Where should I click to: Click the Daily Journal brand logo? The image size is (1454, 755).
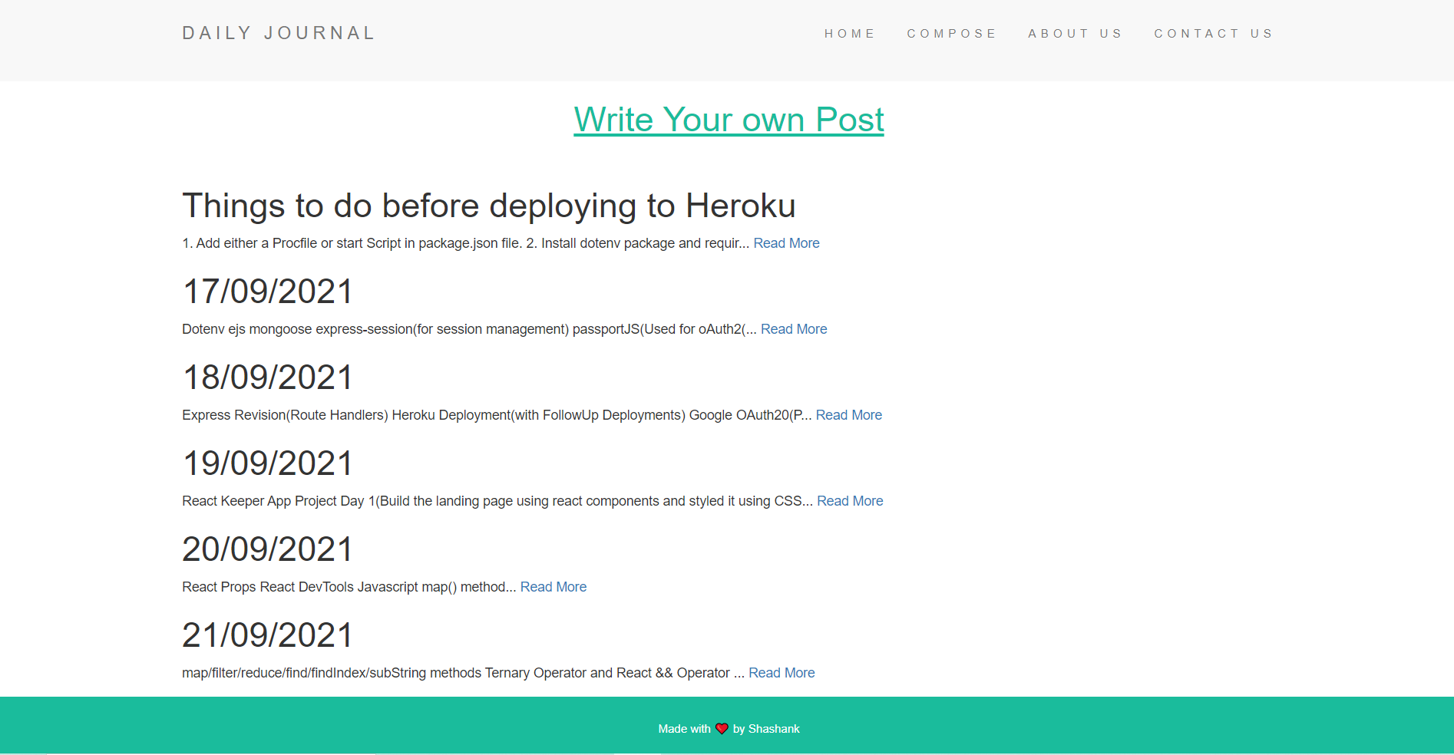click(x=278, y=33)
